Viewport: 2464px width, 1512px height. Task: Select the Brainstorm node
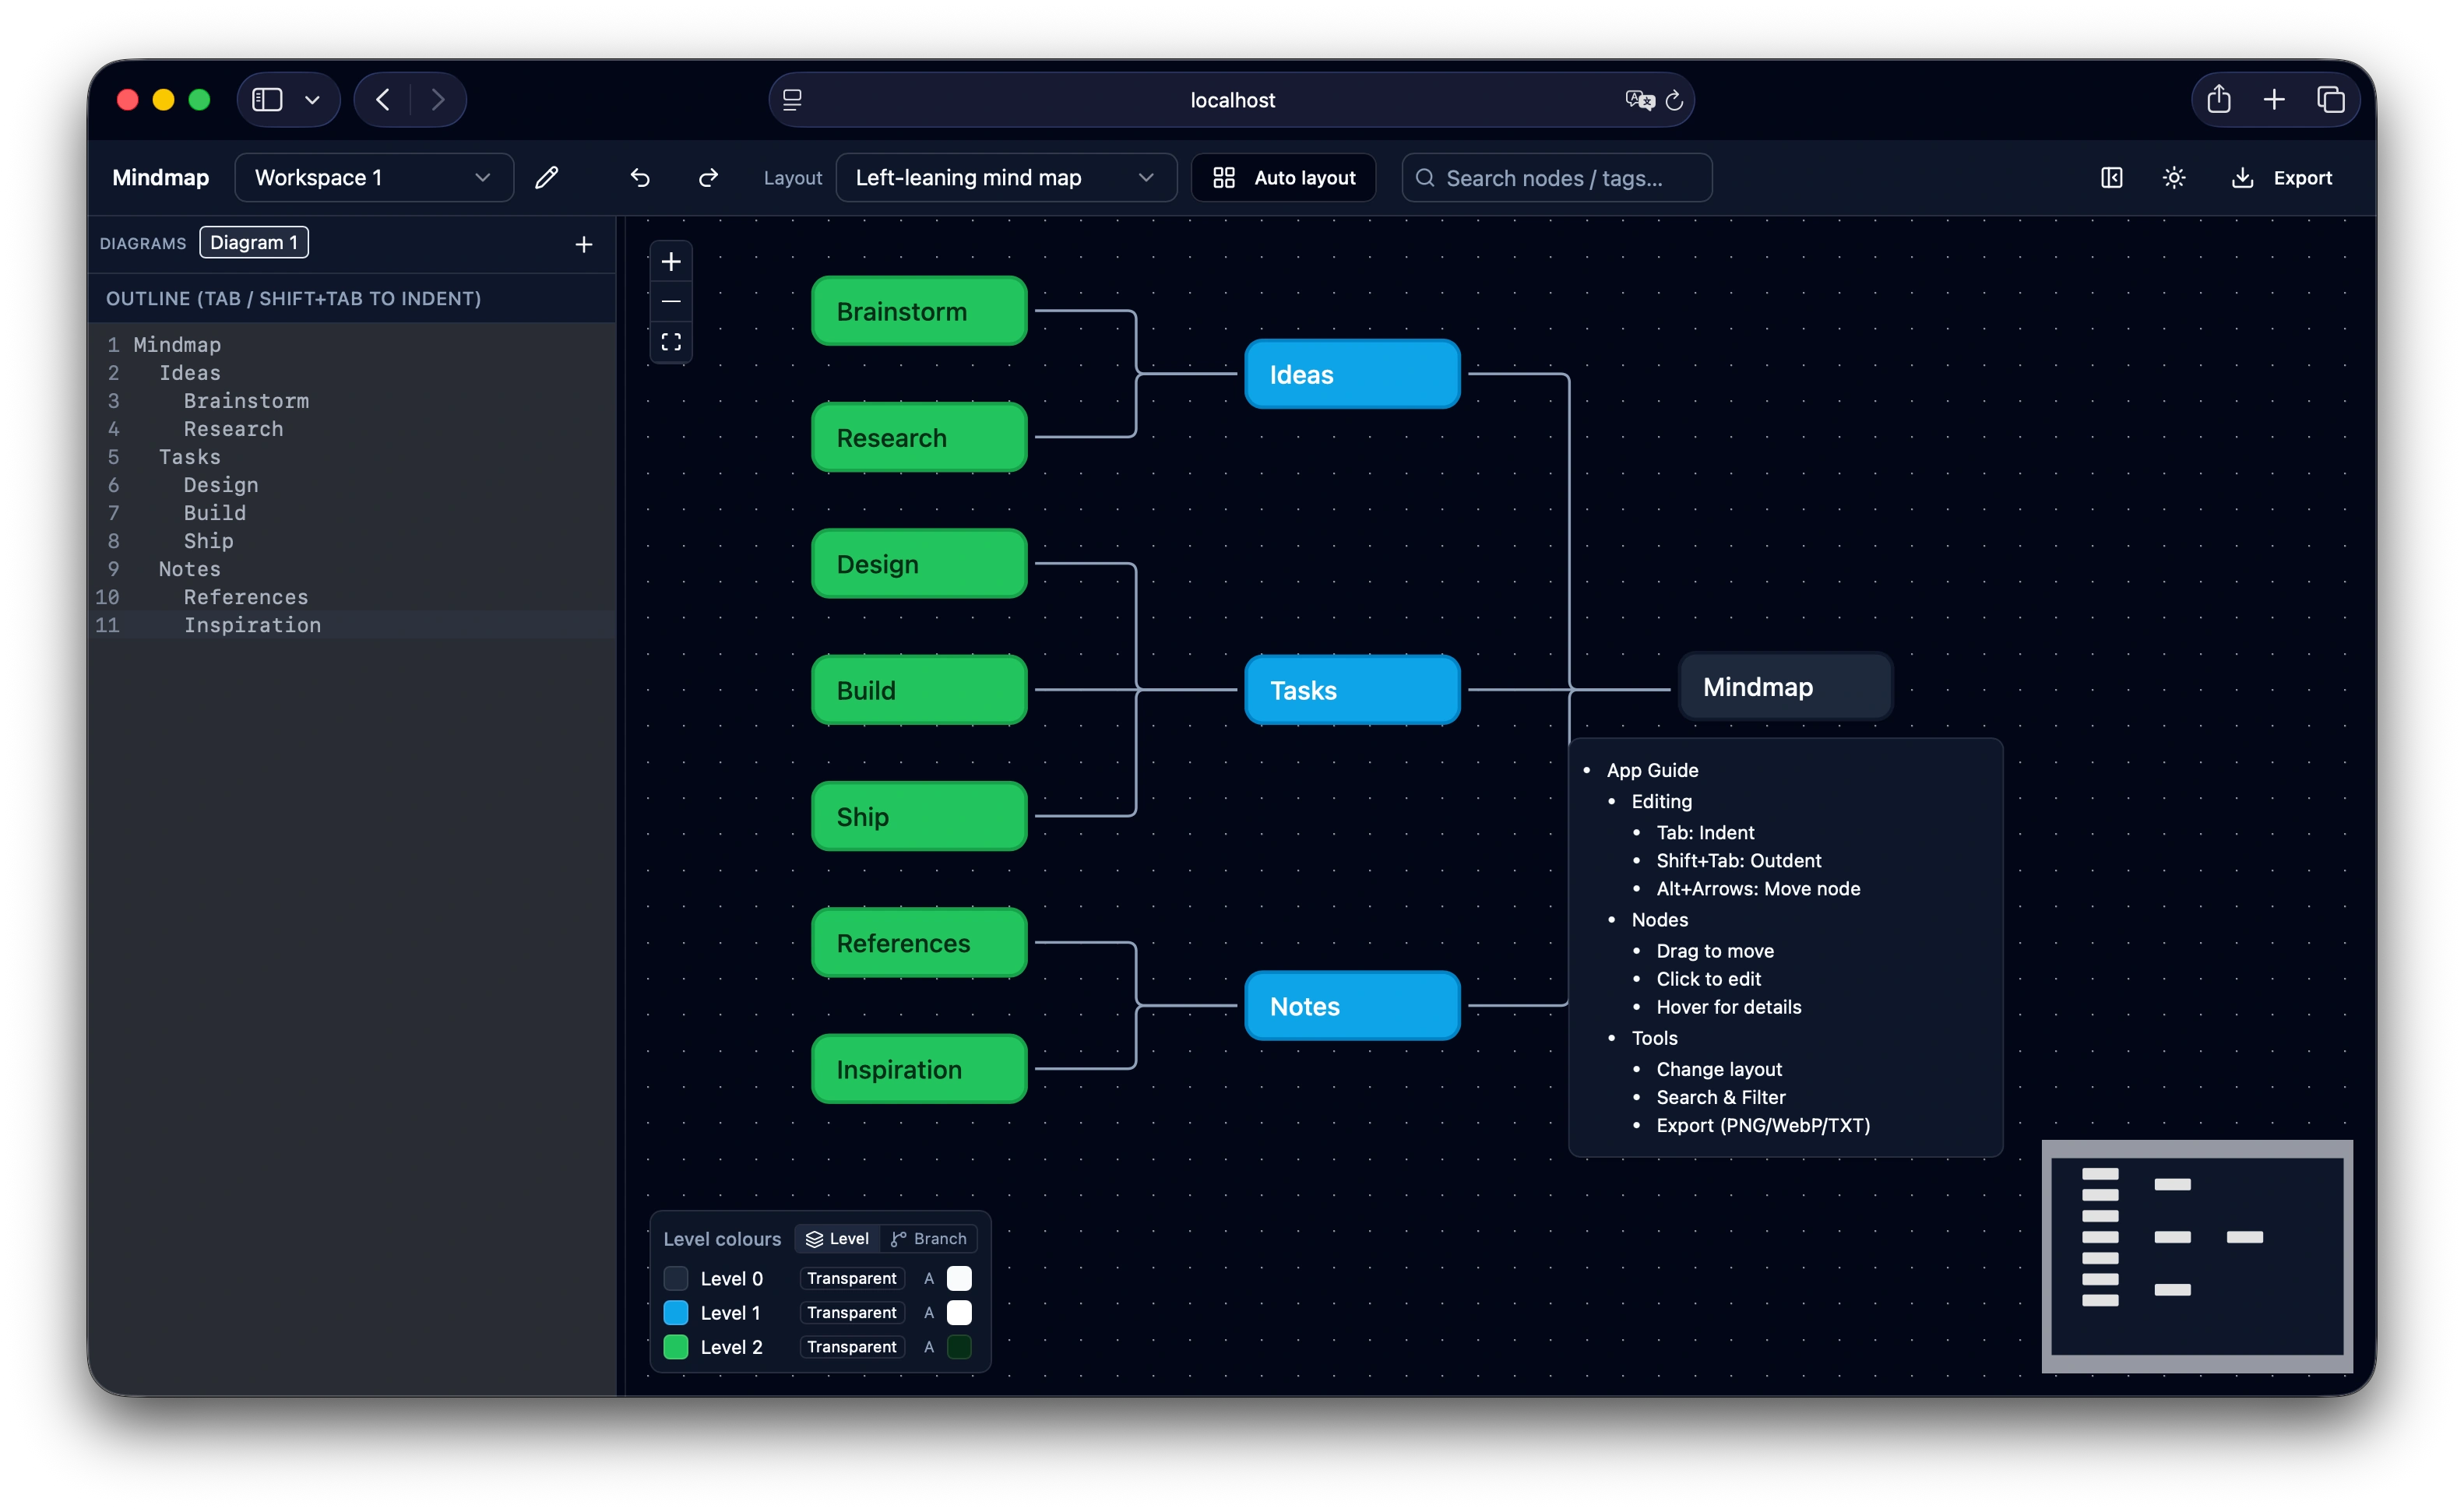point(919,311)
